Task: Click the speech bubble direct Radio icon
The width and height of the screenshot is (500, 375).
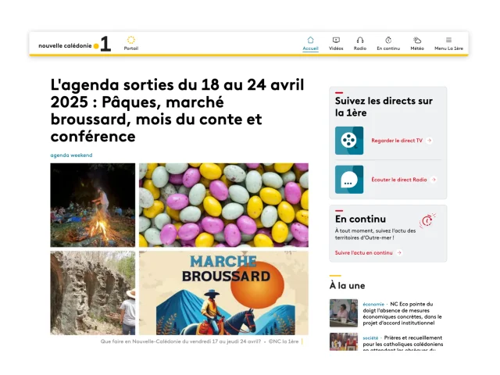Action: coord(349,180)
